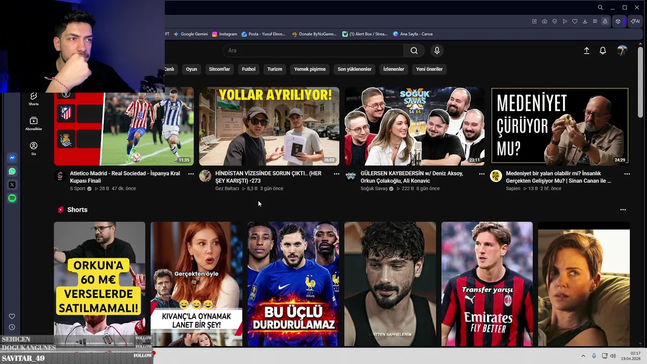Open the browser profile person icon
This screenshot has height=364, width=647.
pyautogui.click(x=605, y=21)
